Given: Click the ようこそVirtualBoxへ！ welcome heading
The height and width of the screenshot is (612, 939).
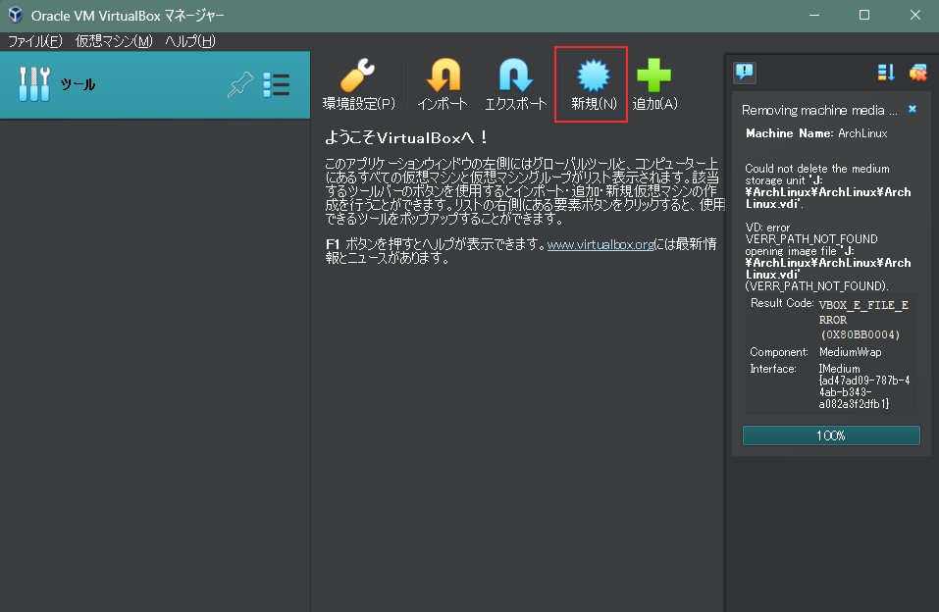Looking at the screenshot, I should [x=406, y=137].
